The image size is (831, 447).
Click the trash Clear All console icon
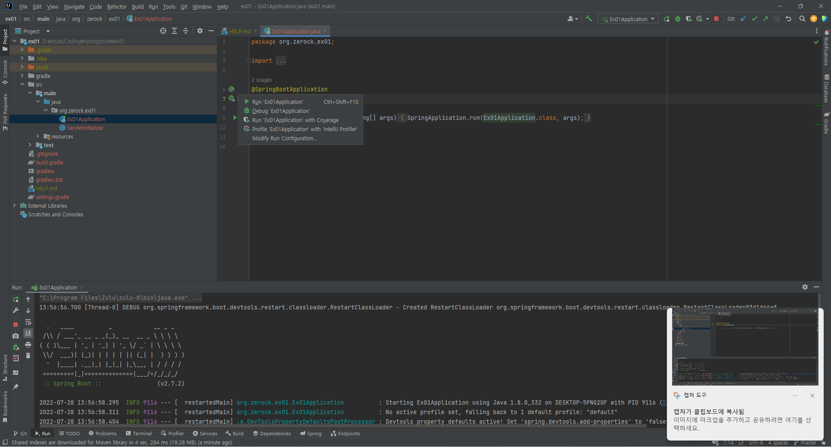point(28,356)
